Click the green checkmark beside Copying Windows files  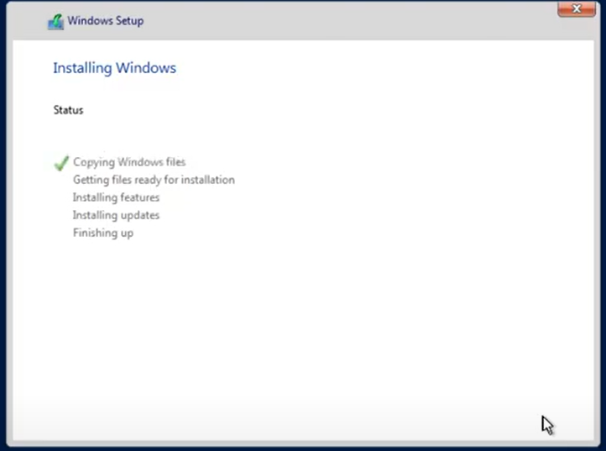pos(61,163)
